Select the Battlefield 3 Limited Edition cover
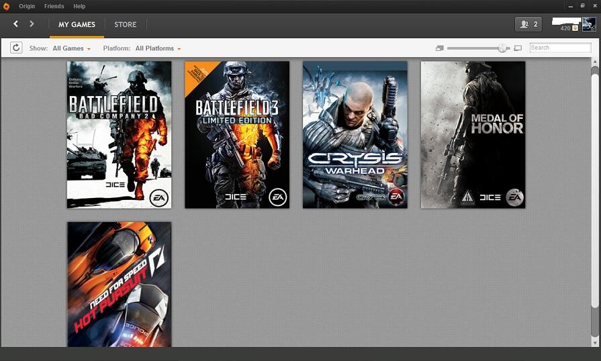Viewport: 601px width, 361px height. tap(237, 135)
